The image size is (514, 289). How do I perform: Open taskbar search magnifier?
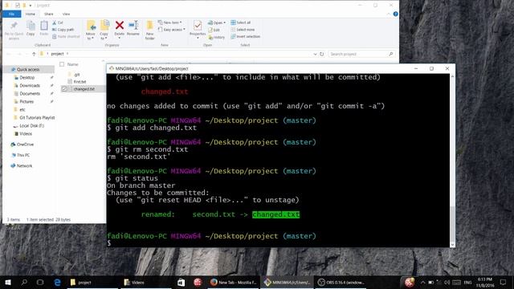tap(24, 282)
